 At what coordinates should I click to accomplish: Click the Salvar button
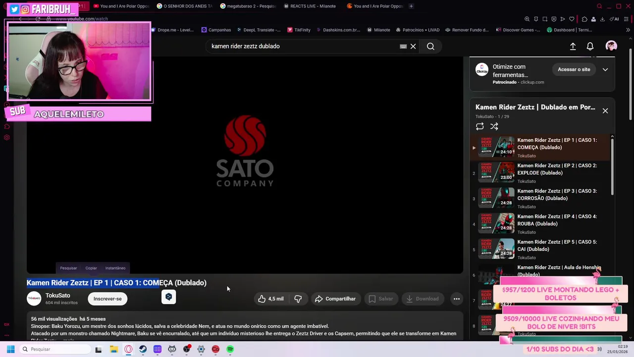pos(380,298)
